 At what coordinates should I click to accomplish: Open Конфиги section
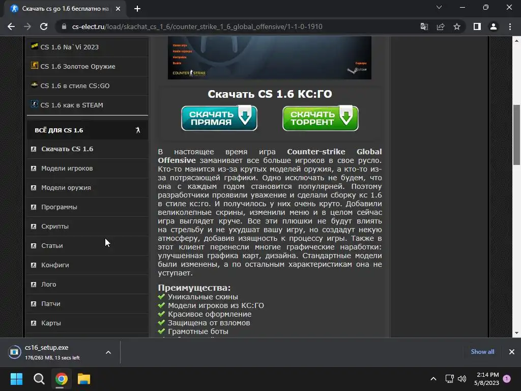pyautogui.click(x=55, y=265)
